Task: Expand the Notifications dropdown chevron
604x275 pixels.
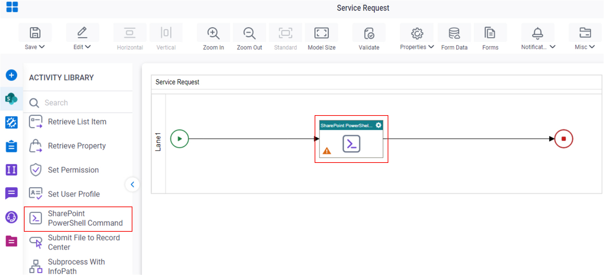Action: pyautogui.click(x=552, y=47)
